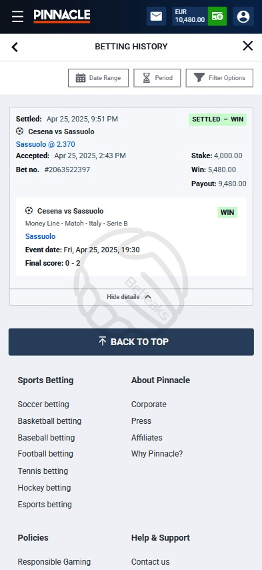Open the Soccer betting link
262x570 pixels.
(43, 404)
